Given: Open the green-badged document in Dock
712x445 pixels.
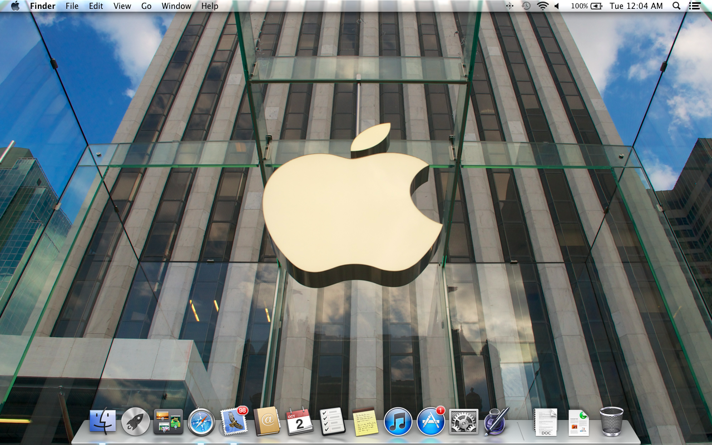Looking at the screenshot, I should [578, 423].
